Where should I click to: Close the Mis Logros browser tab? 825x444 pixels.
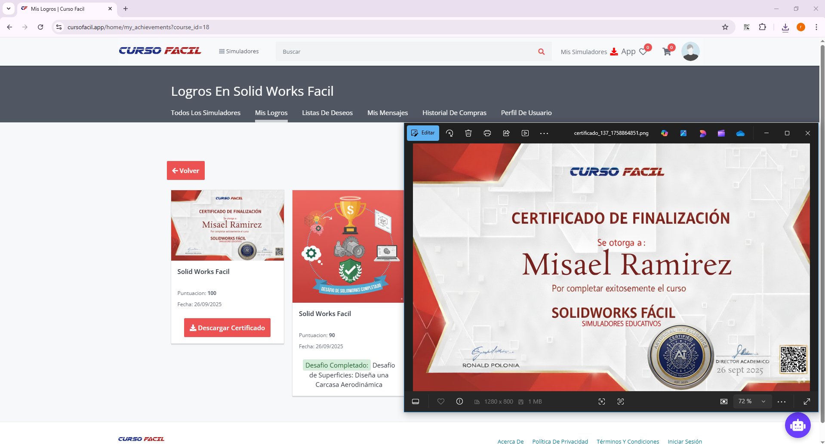pos(110,9)
